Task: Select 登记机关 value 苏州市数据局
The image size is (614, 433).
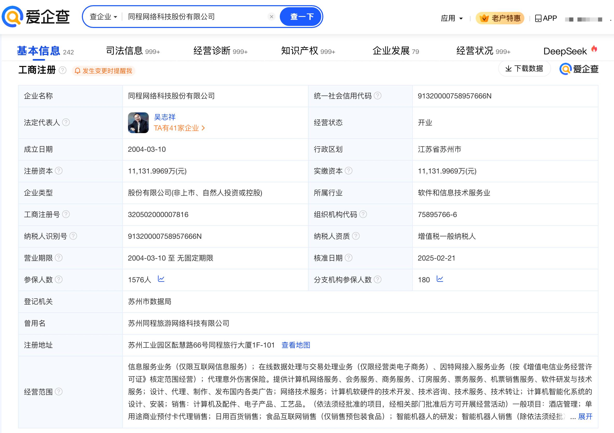Action: (x=149, y=301)
